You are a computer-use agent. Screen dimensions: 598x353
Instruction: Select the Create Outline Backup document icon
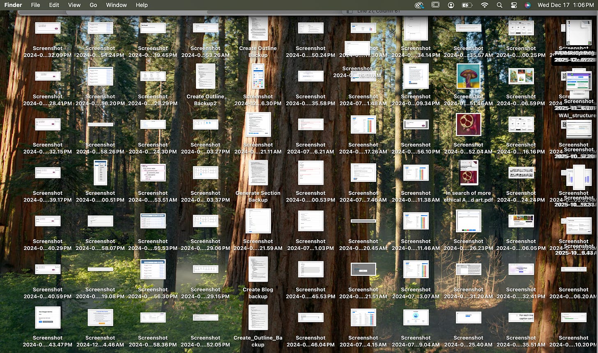coord(258,29)
